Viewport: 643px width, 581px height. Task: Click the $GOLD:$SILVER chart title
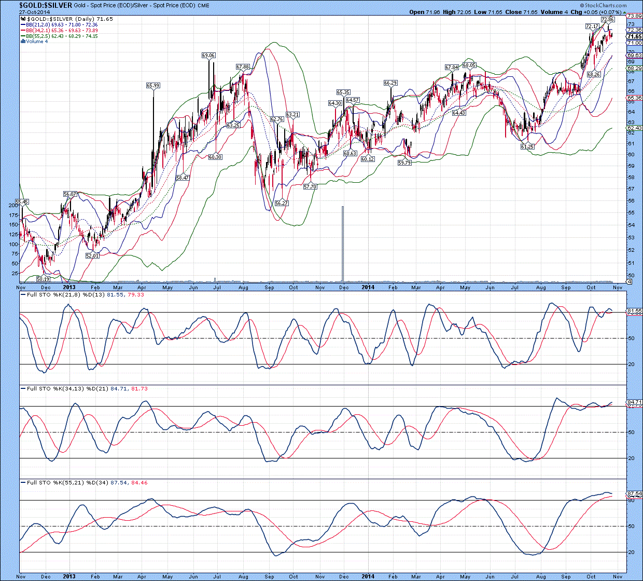click(x=45, y=5)
